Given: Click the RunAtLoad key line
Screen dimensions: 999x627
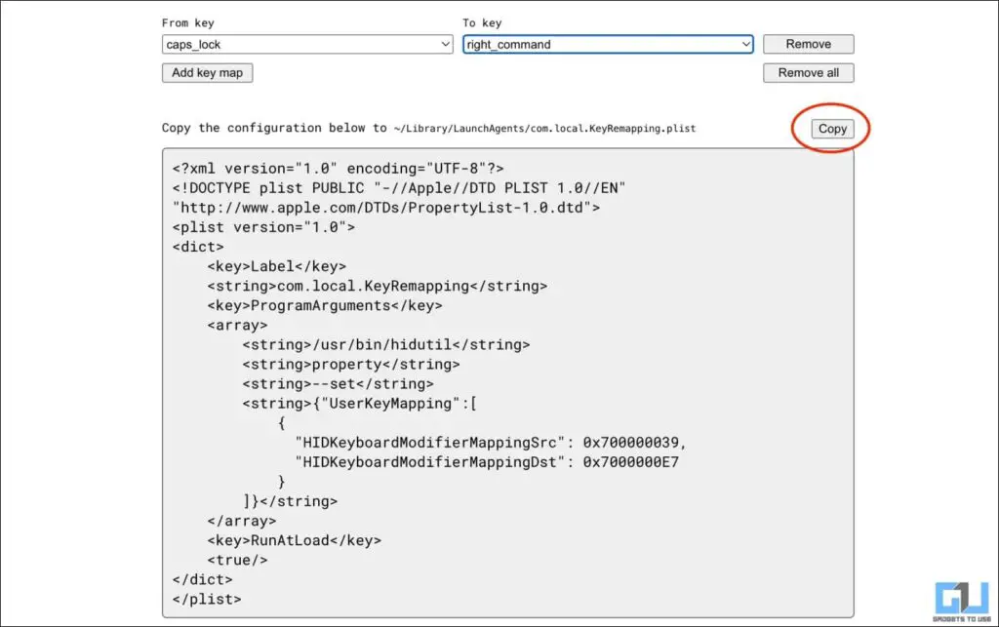Looking at the screenshot, I should (x=294, y=540).
